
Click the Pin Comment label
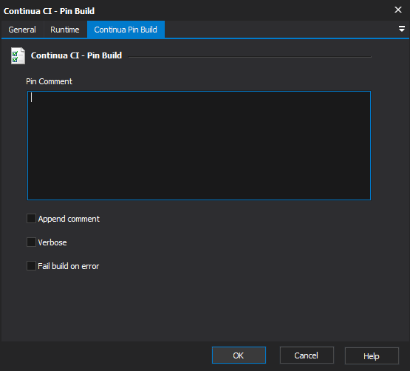tap(49, 81)
